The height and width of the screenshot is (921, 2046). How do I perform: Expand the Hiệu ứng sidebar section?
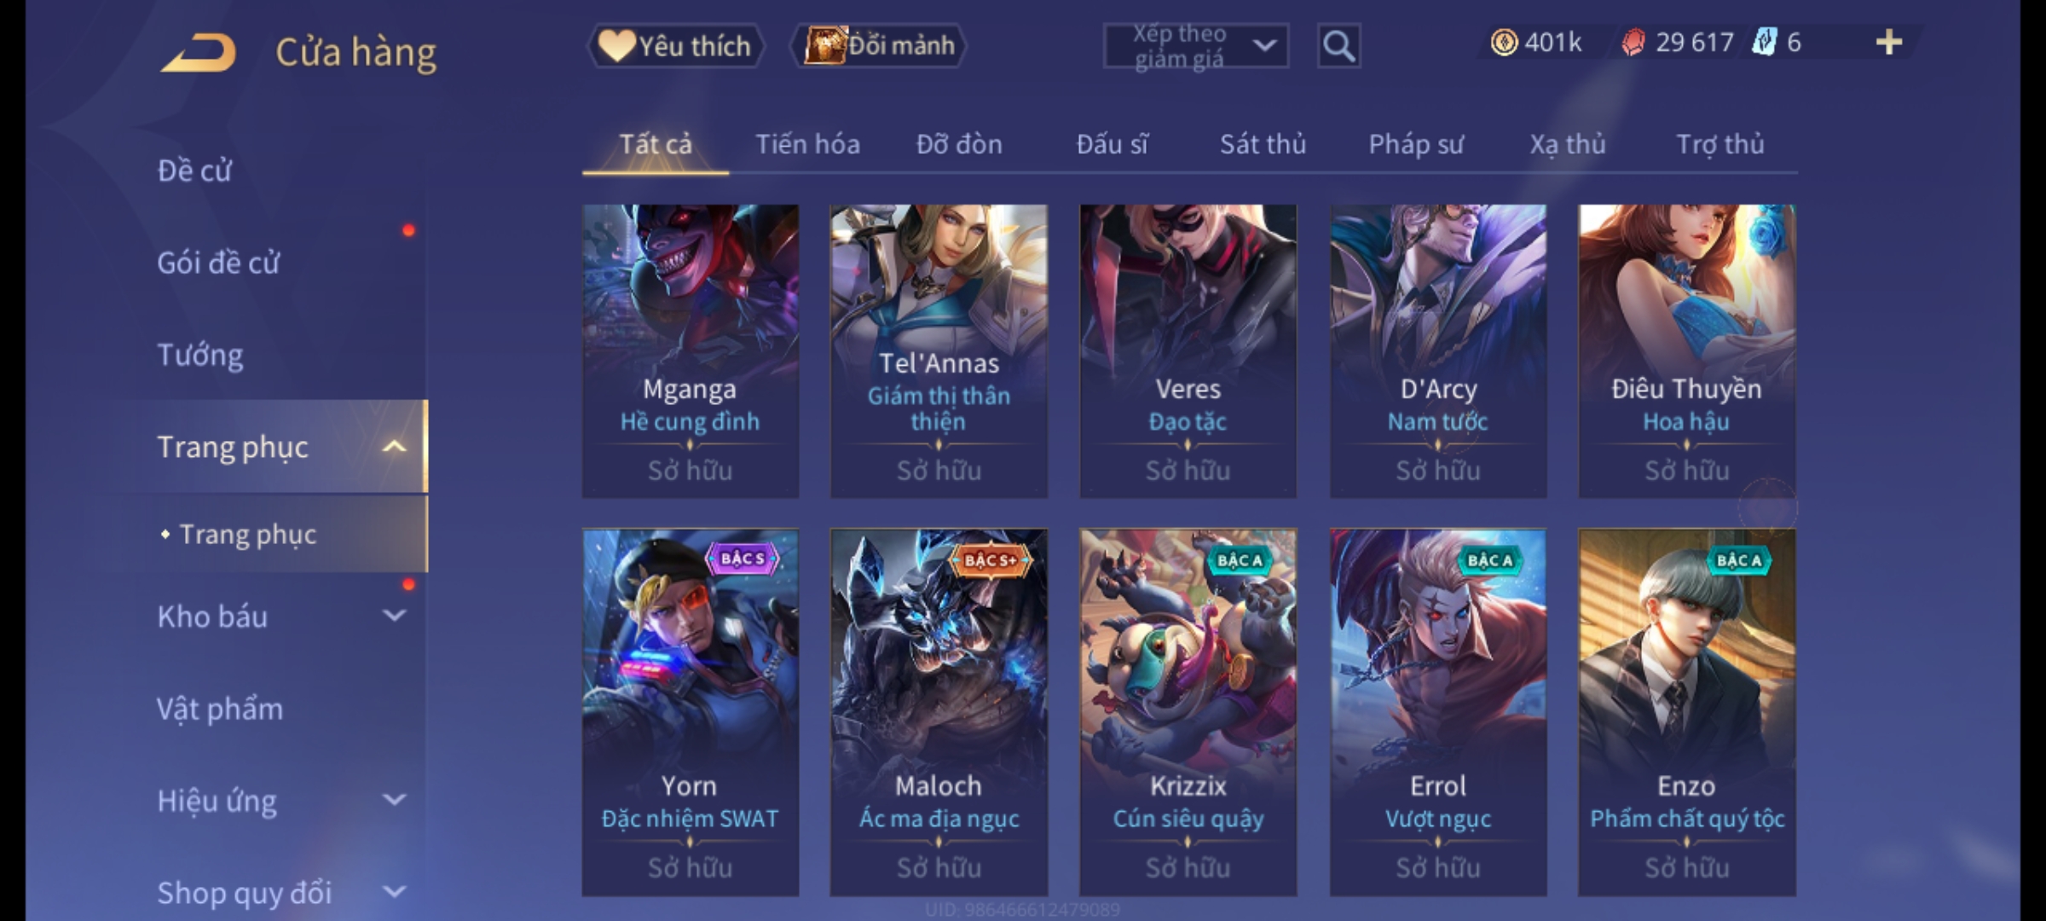tap(394, 799)
